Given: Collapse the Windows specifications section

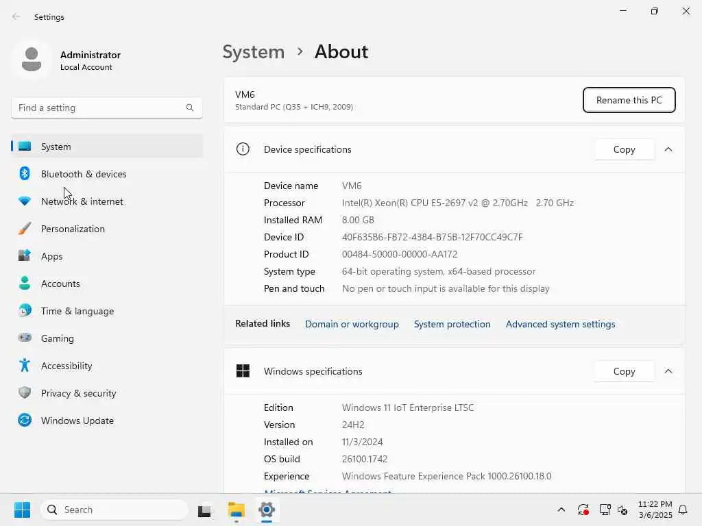Looking at the screenshot, I should tap(668, 371).
